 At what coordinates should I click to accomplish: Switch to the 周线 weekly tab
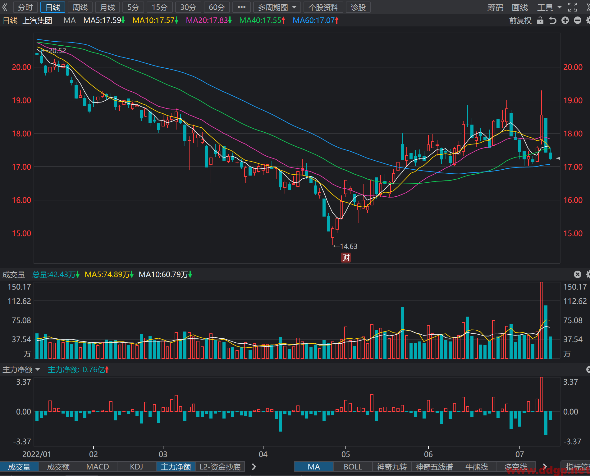point(80,7)
